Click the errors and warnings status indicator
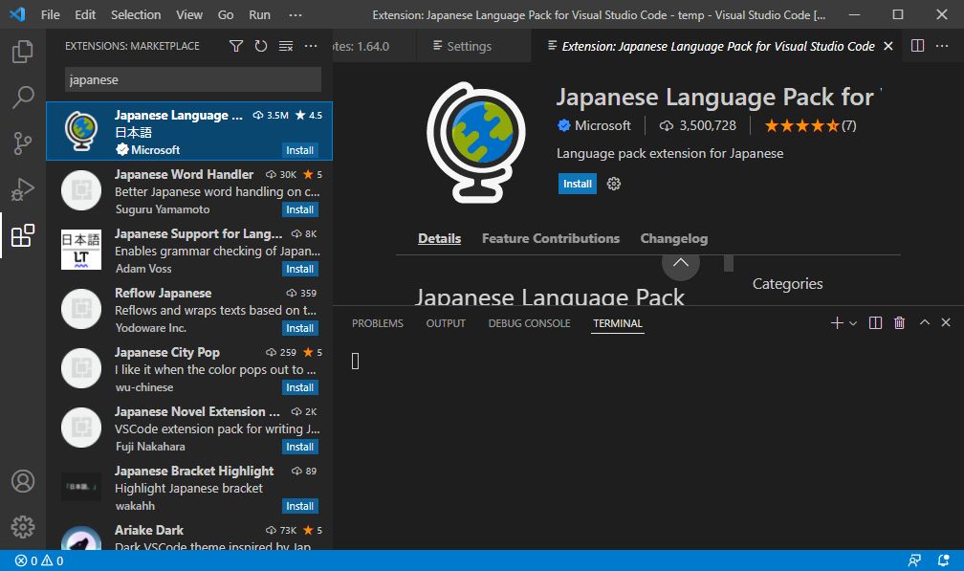The width and height of the screenshot is (964, 571). pos(39,560)
